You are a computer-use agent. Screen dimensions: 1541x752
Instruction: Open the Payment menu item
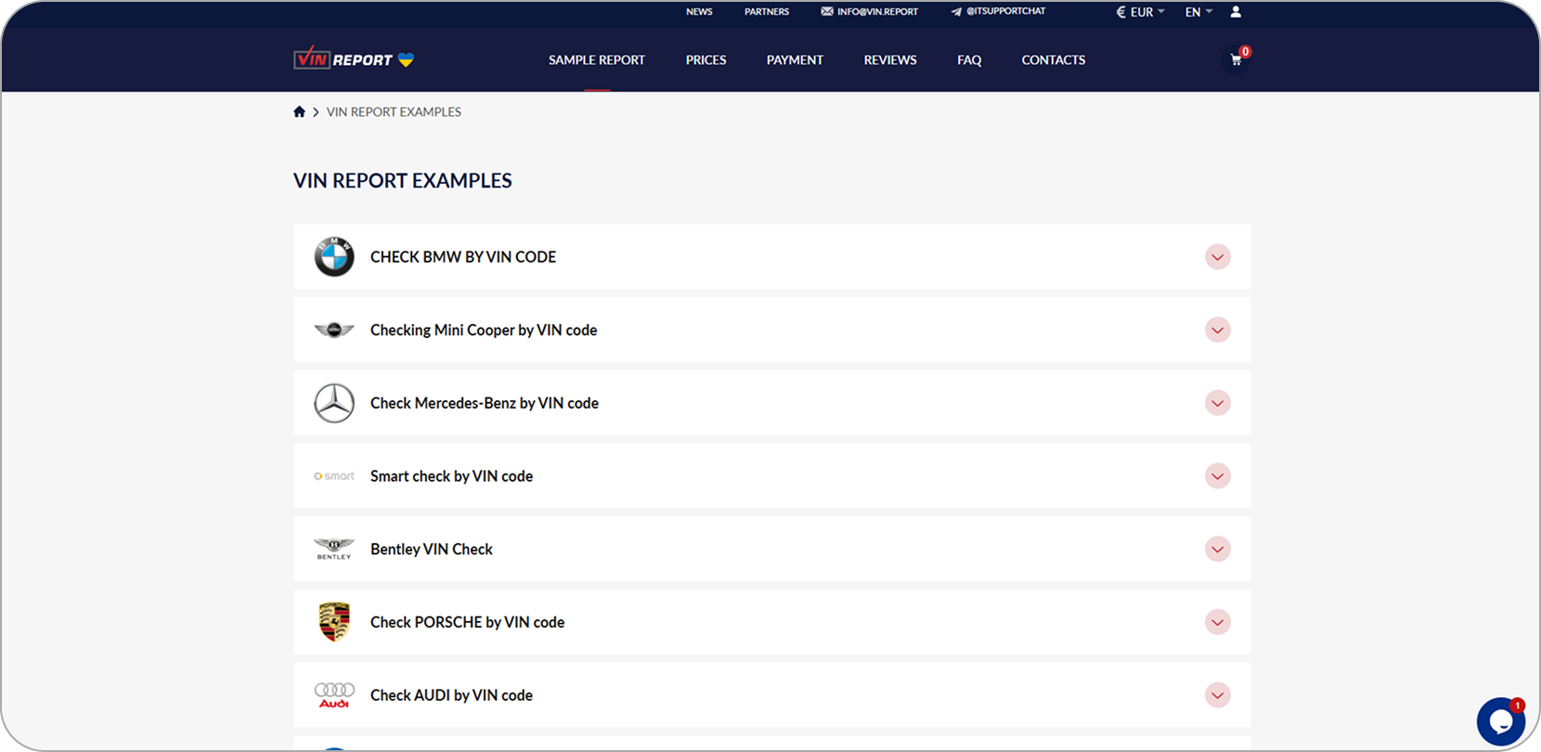click(795, 59)
